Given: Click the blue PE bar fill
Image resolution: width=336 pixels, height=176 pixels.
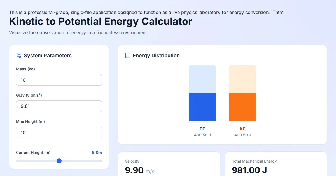Looking at the screenshot, I should coord(202,107).
